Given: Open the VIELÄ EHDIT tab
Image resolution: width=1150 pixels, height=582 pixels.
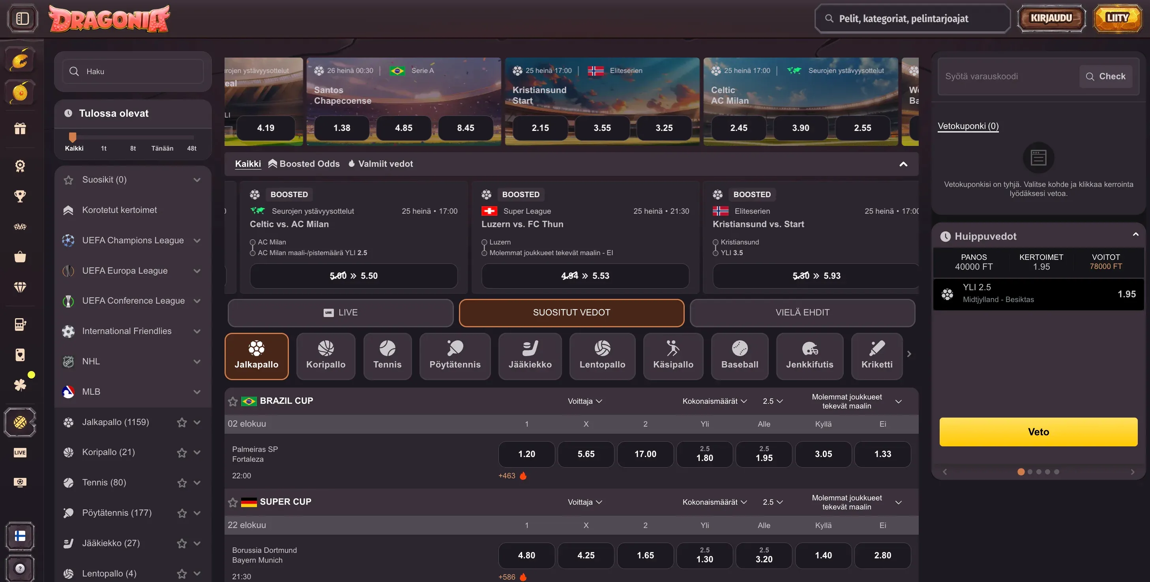Looking at the screenshot, I should [802, 313].
